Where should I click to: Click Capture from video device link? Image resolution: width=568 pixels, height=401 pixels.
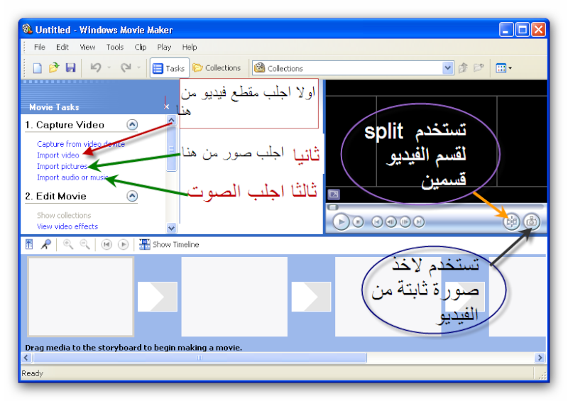(x=81, y=144)
